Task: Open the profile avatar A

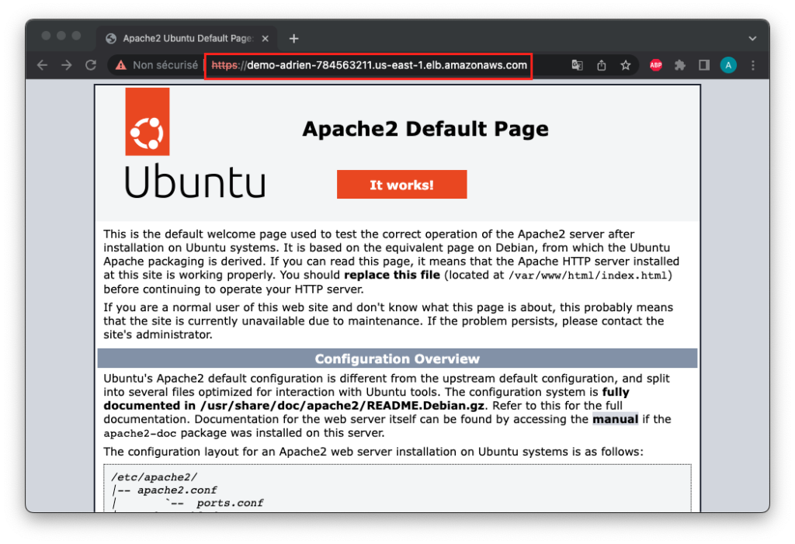Action: [728, 65]
